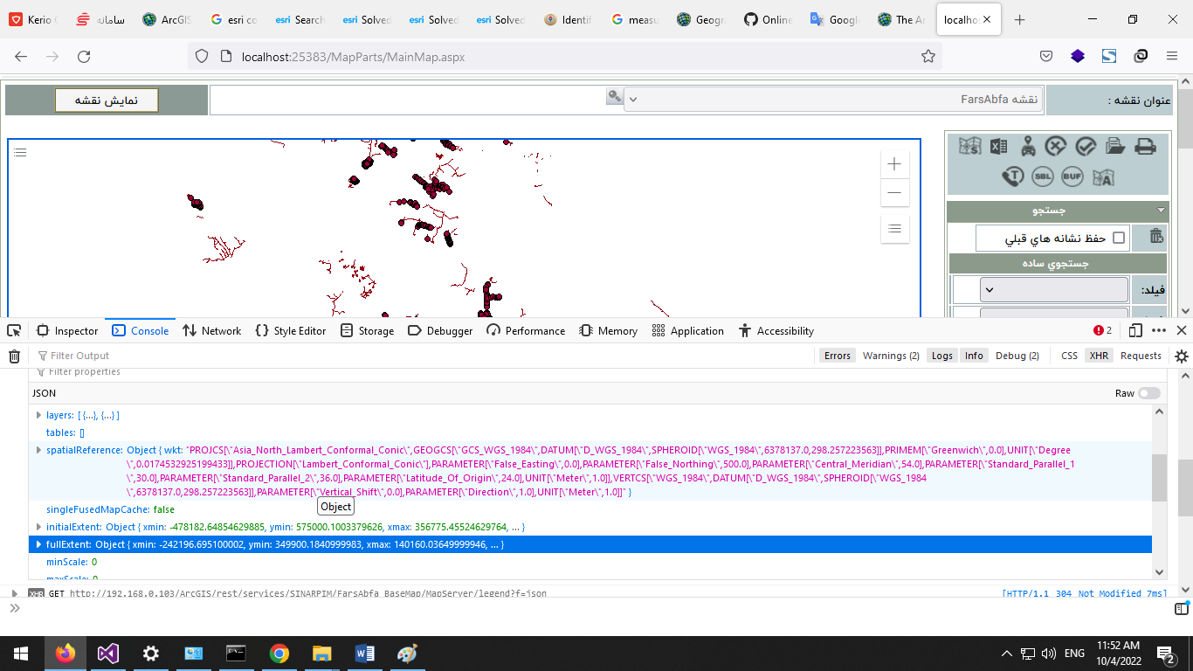Select the BUF buffer tool
The height and width of the screenshot is (671, 1193).
tap(1071, 176)
